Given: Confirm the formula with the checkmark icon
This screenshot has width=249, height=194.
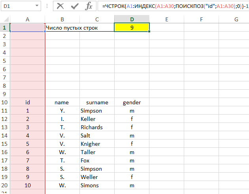Looking at the screenshot, I should [75, 6].
